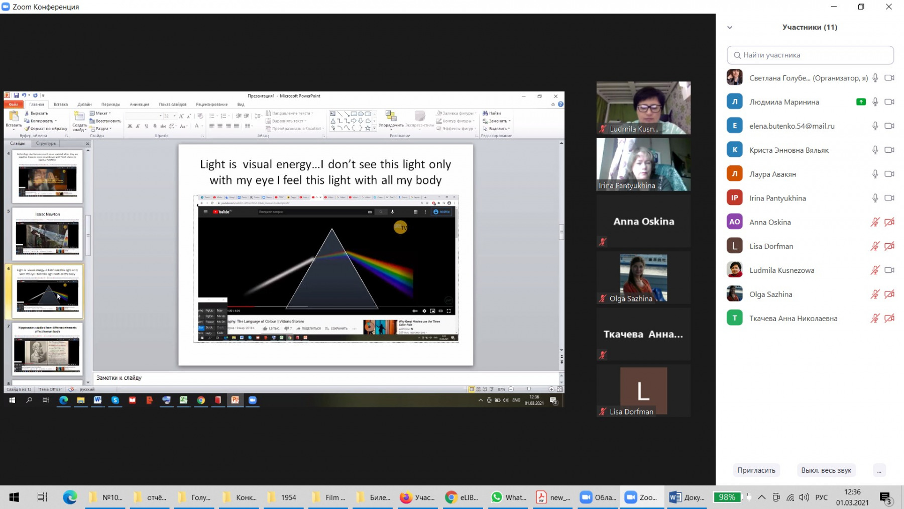Click microphone icon for Людмила Маринина
904x509 pixels.
[x=875, y=102]
